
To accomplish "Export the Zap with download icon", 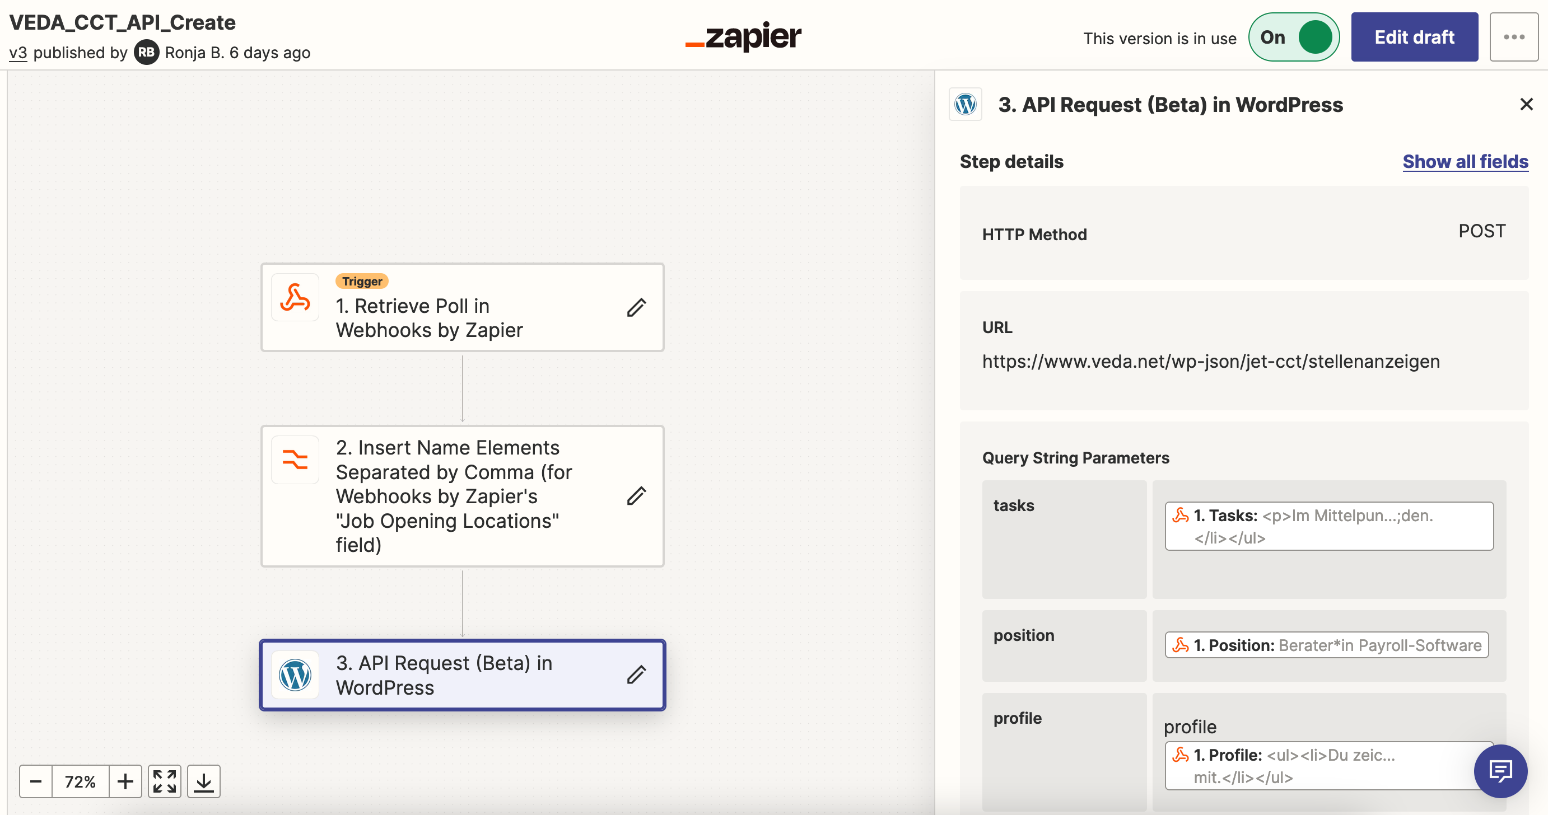I will tap(204, 781).
